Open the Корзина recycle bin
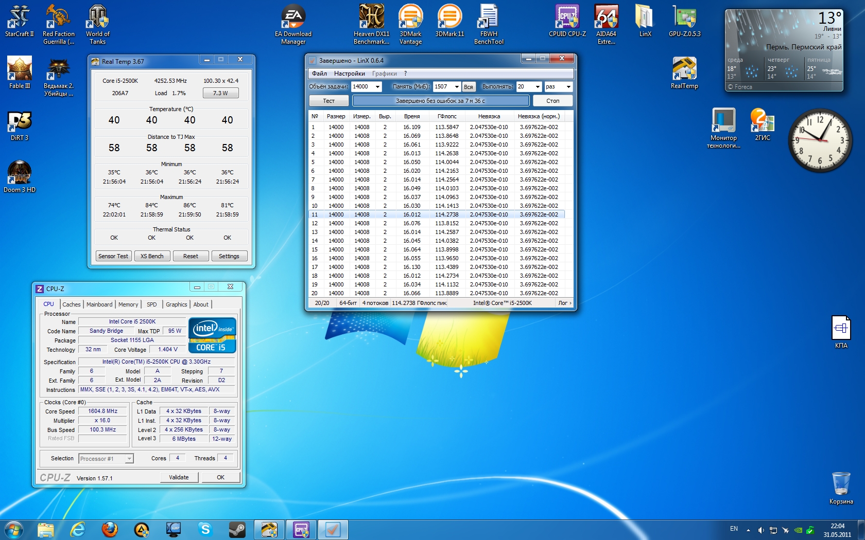The height and width of the screenshot is (540, 865). point(841,489)
